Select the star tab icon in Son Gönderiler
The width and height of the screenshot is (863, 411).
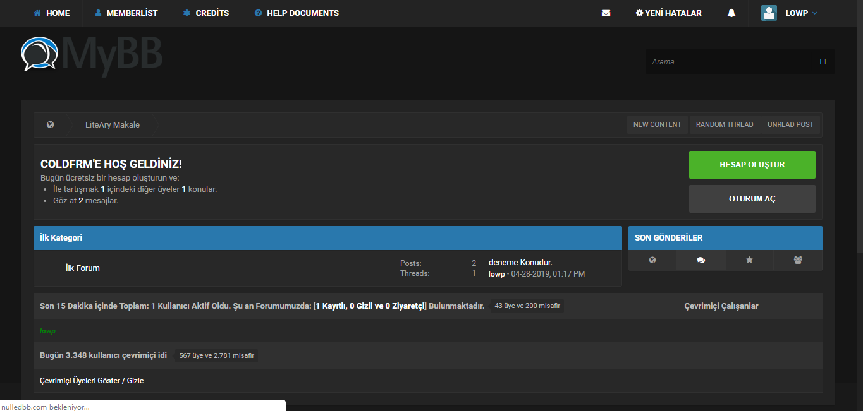click(x=749, y=260)
